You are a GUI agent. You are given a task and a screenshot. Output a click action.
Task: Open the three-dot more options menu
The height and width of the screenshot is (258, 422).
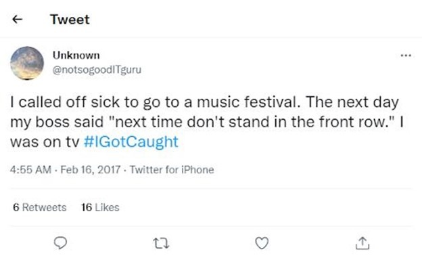point(406,56)
